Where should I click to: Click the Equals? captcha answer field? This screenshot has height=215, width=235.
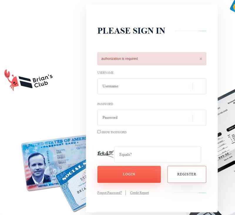click(x=157, y=154)
